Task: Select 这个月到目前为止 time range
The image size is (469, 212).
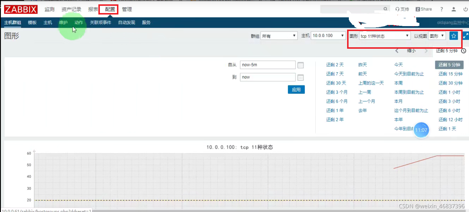Action: [x=411, y=110]
